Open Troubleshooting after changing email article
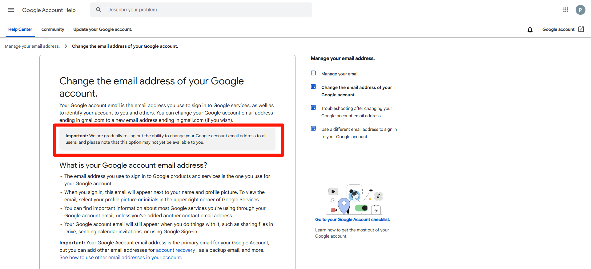The height and width of the screenshot is (269, 591). [x=356, y=112]
